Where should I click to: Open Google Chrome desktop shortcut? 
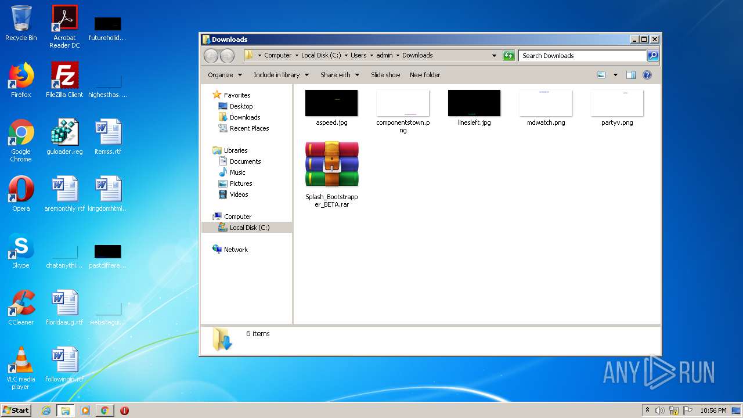[21, 140]
